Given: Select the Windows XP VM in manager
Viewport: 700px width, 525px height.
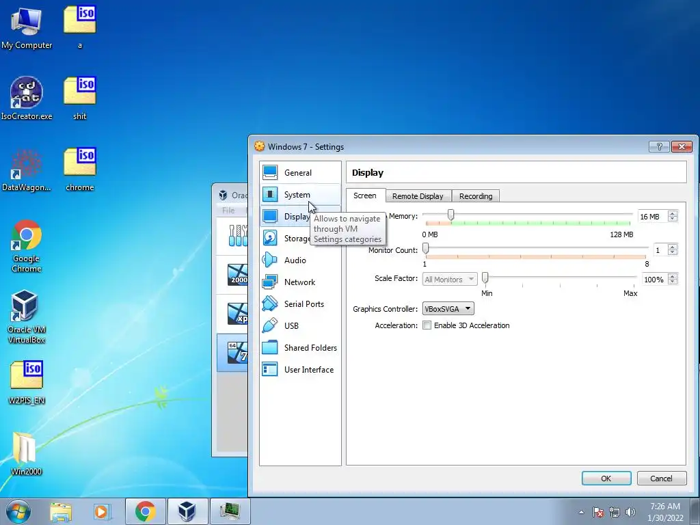Looking at the screenshot, I should coord(232,313).
